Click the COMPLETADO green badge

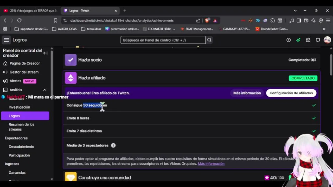[303, 78]
